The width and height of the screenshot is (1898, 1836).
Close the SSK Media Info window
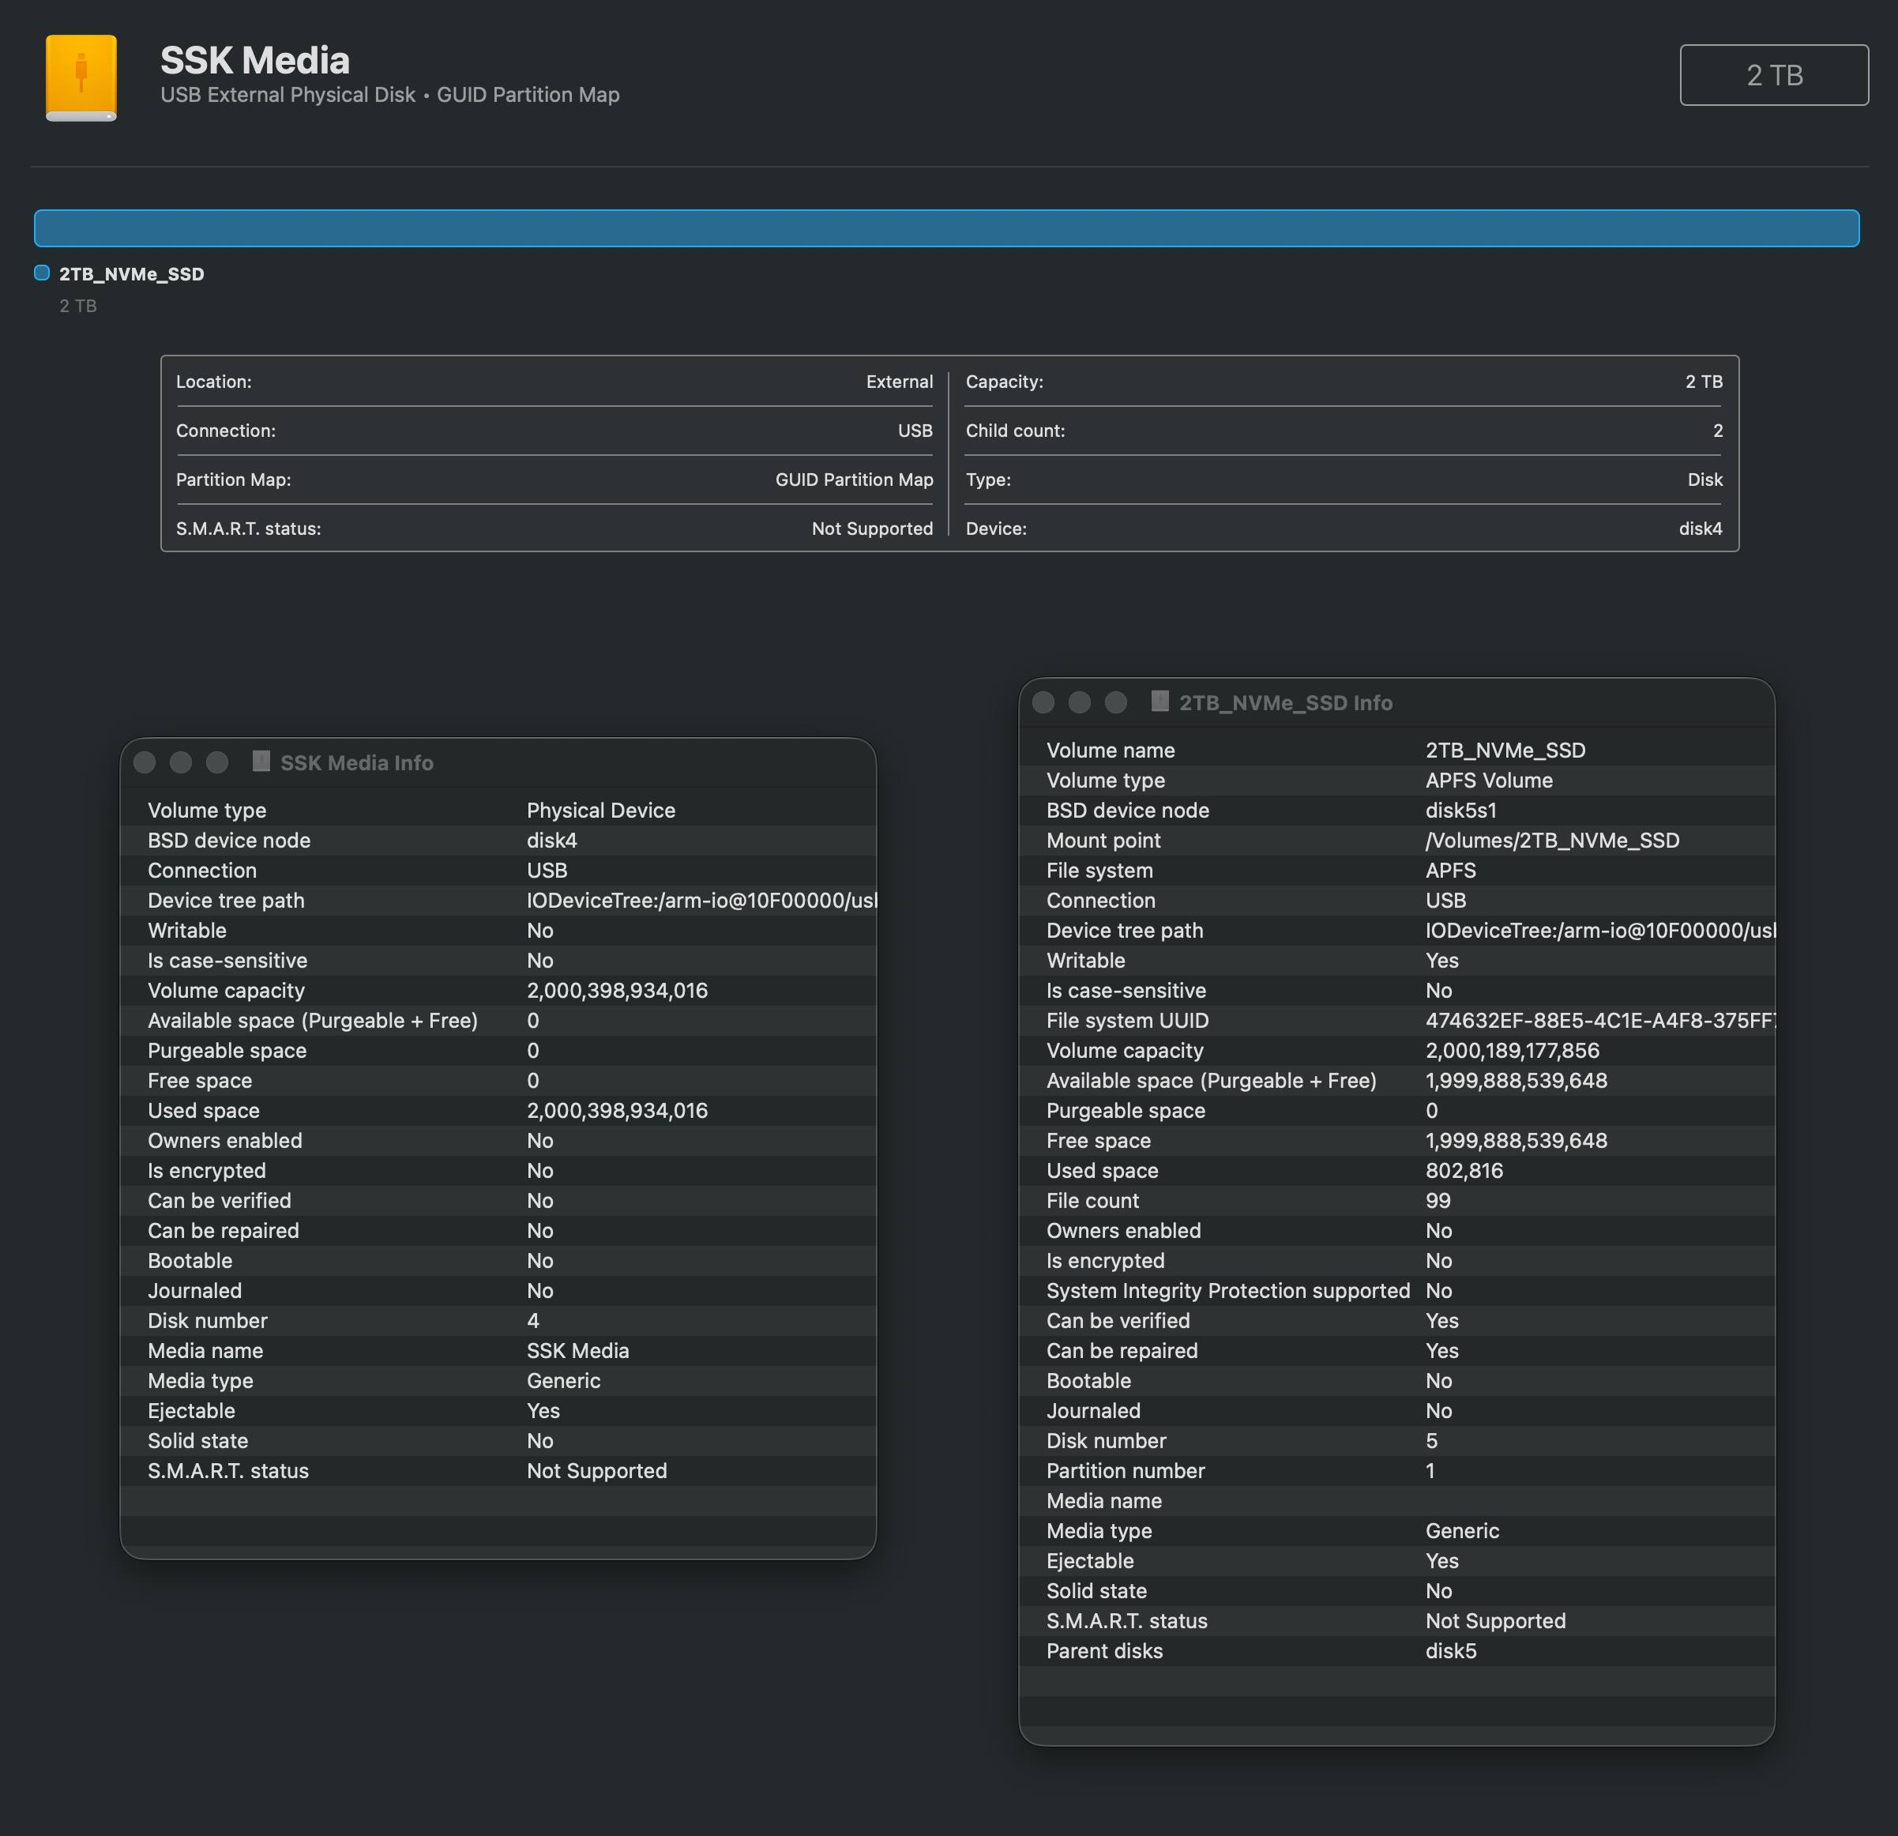(x=145, y=762)
